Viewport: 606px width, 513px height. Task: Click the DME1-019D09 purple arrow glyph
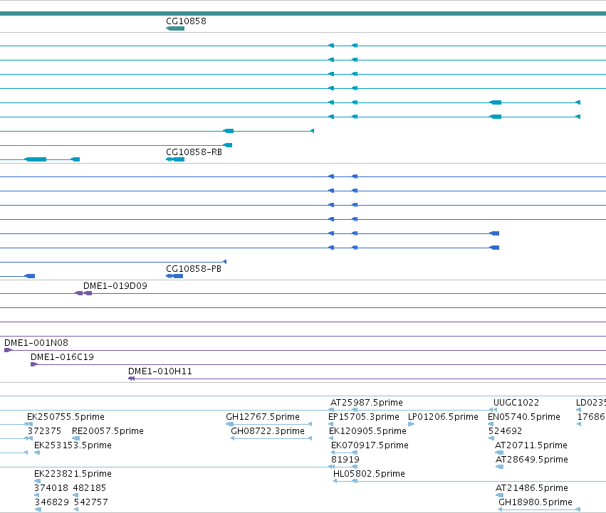(83, 293)
